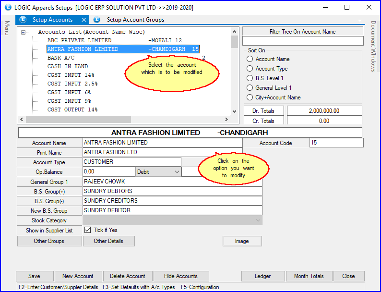
Task: Select ABC PRIVATE LIMITED in accounts list
Action: click(x=79, y=40)
